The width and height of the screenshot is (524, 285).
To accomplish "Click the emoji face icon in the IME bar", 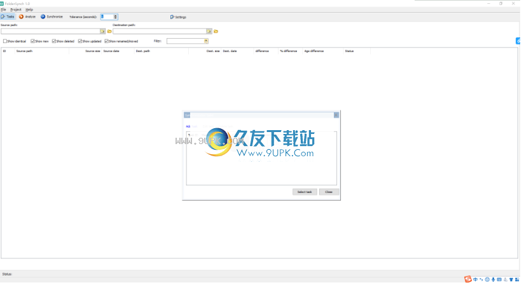I will (x=487, y=280).
